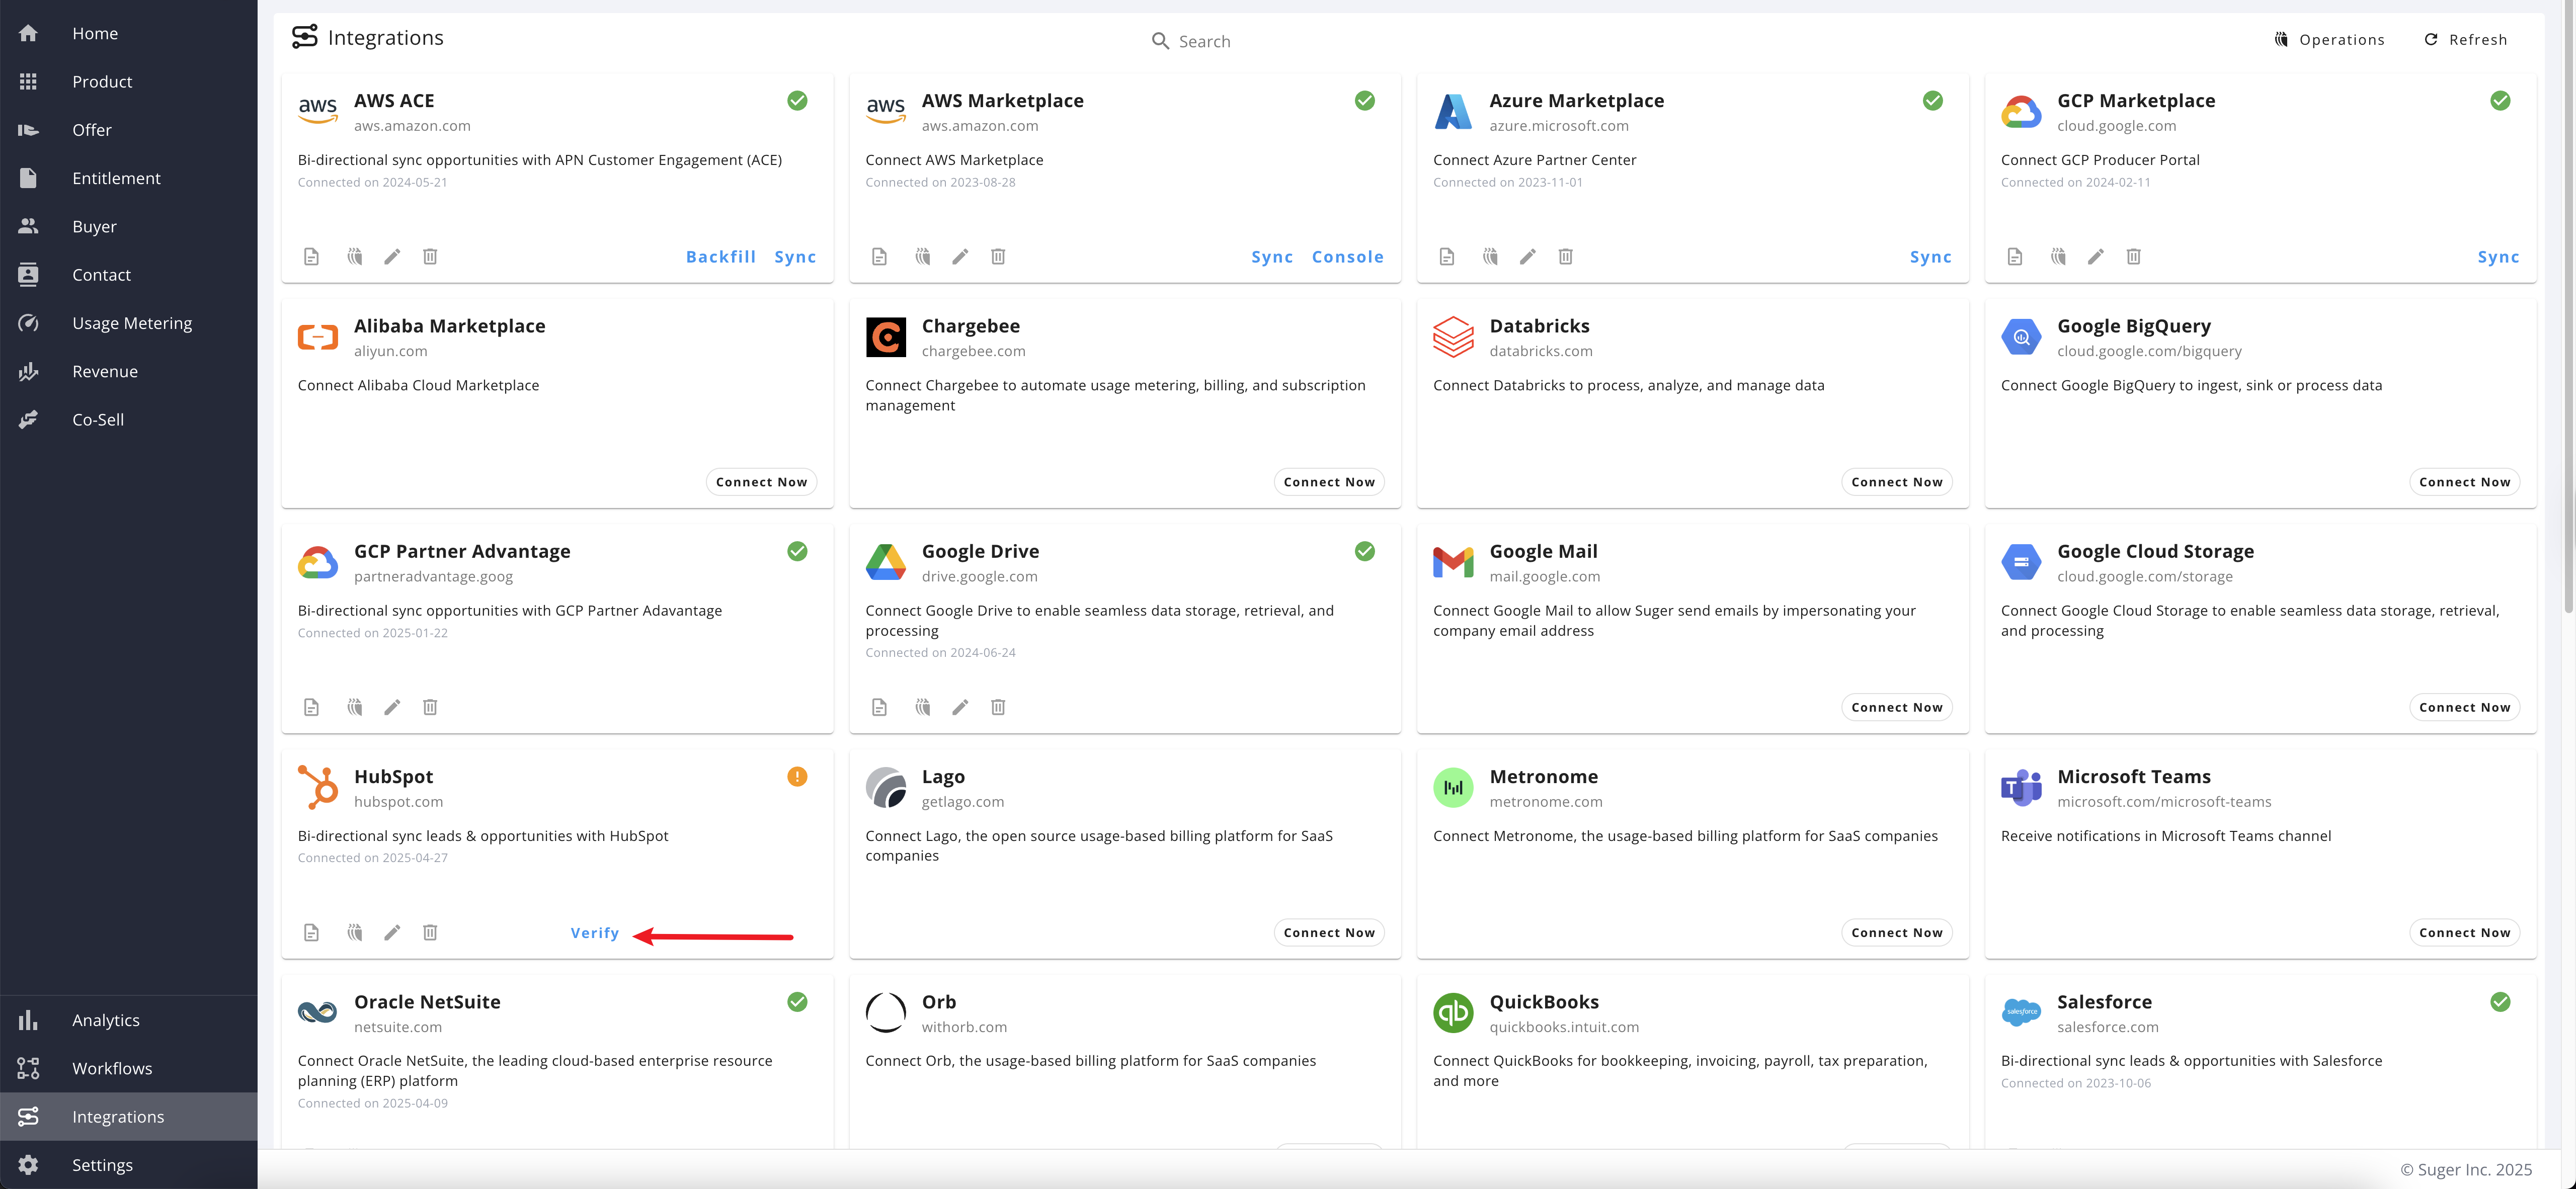Click Backfill on the AWS ACE card
This screenshot has height=1189, width=2576.
coord(720,257)
